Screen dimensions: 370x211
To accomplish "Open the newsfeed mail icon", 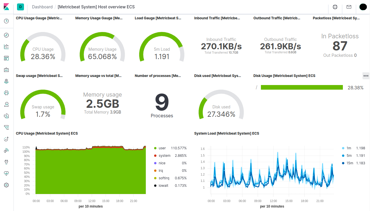I will pos(349,7).
